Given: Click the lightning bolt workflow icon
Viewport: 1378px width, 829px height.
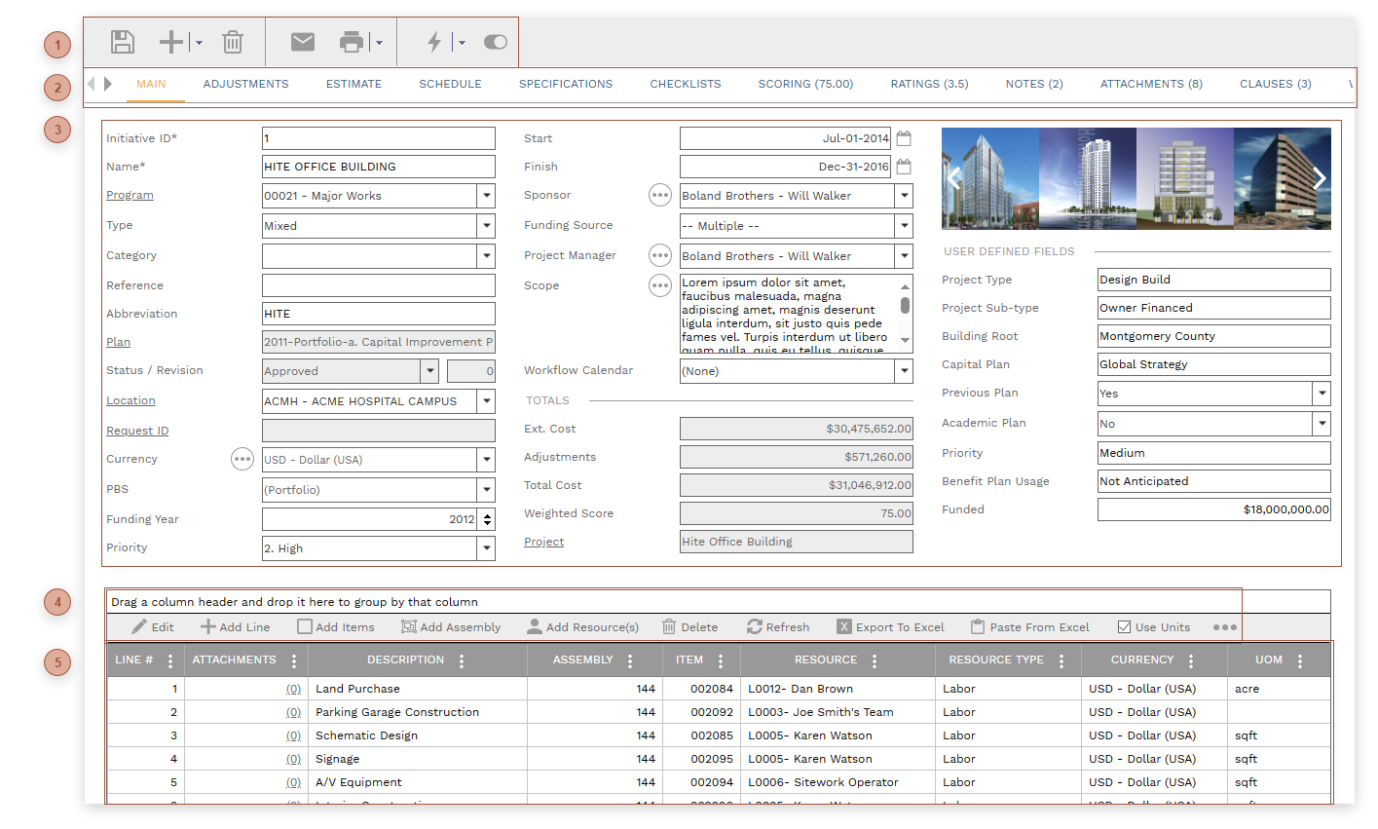Looking at the screenshot, I should (x=434, y=42).
